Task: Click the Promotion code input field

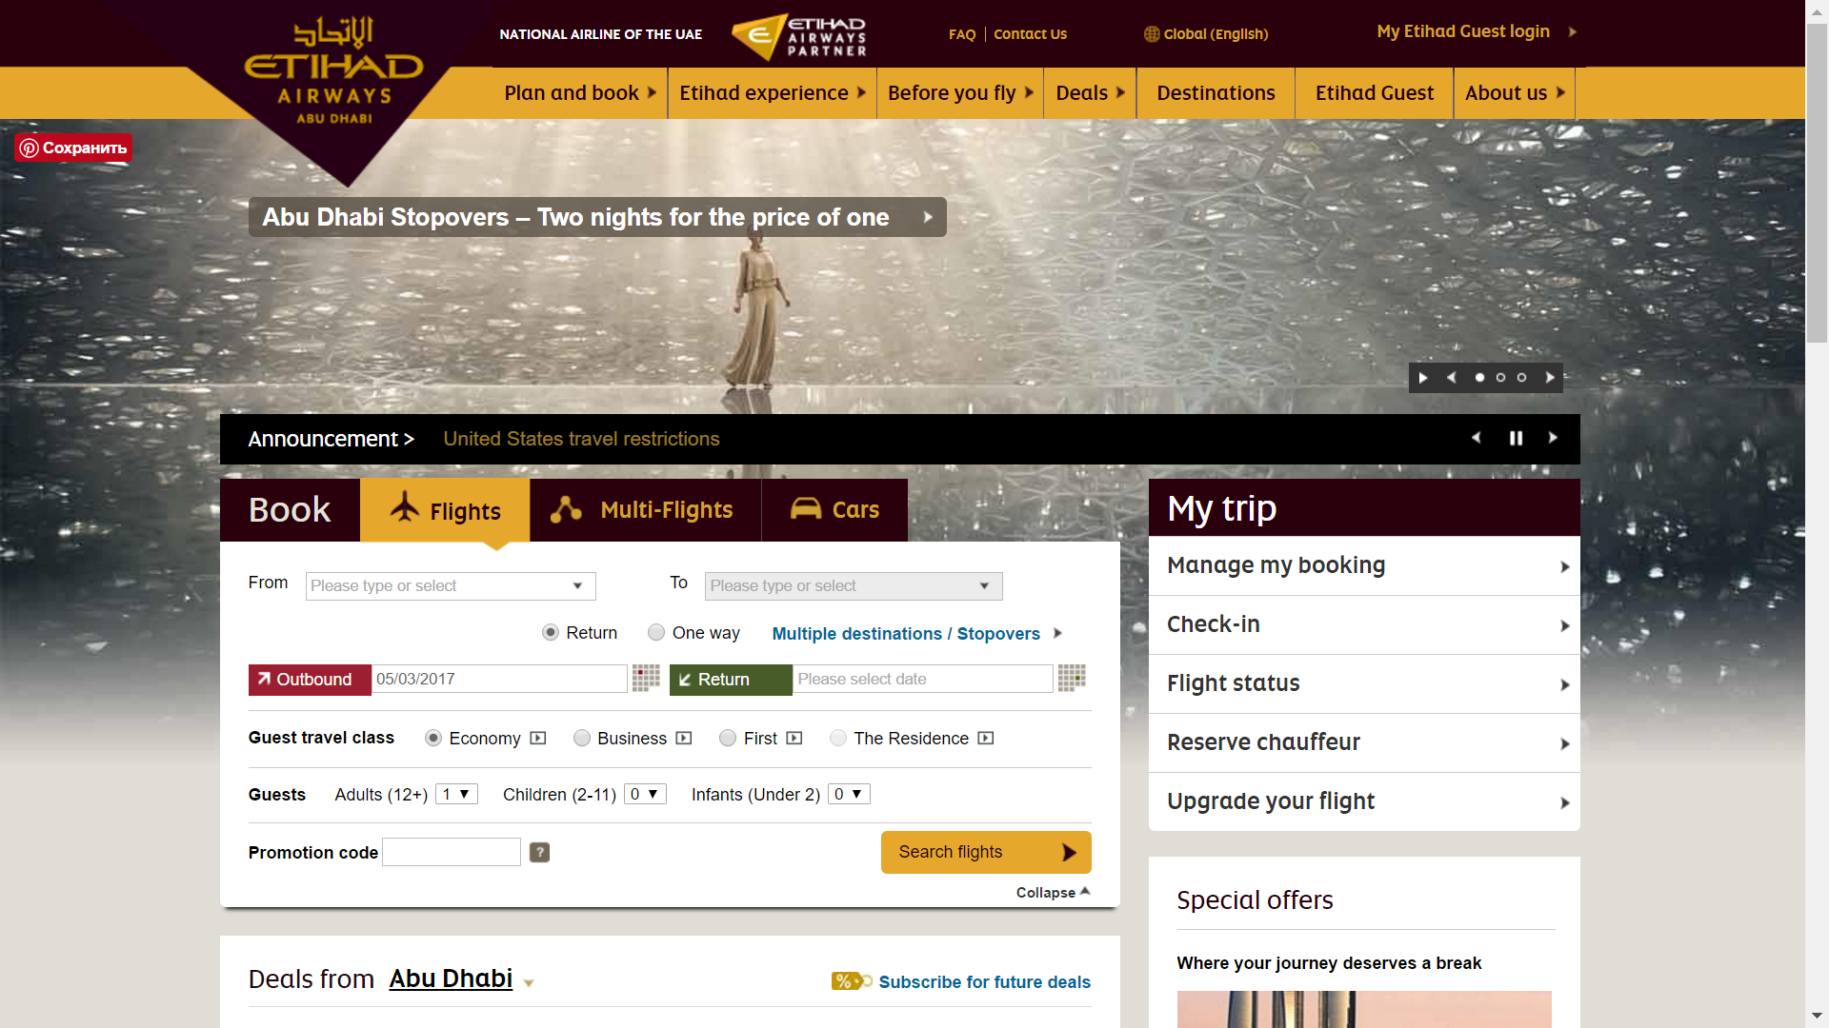Action: point(452,852)
